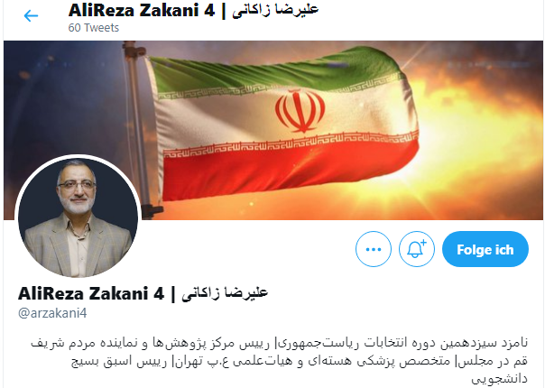Click the Persian name in the top bar
This screenshot has width=545, height=388.
275,10
